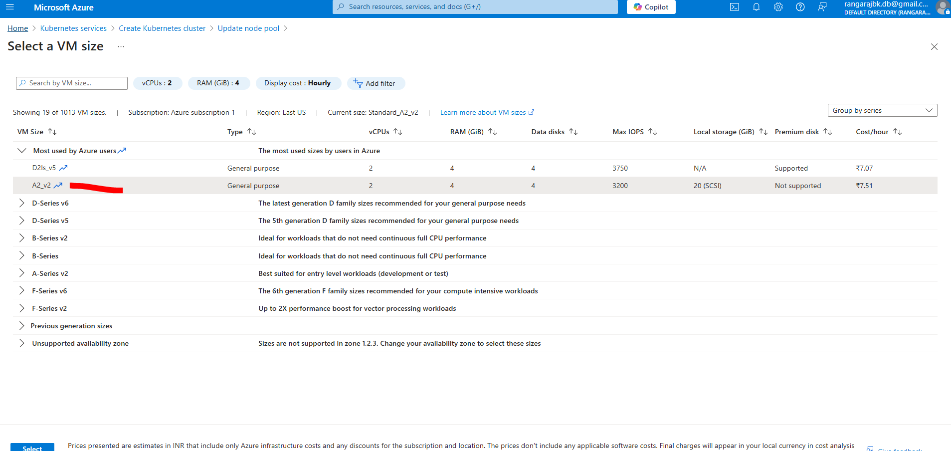Click the Search by VM size field
The width and height of the screenshot is (951, 451).
pos(71,83)
